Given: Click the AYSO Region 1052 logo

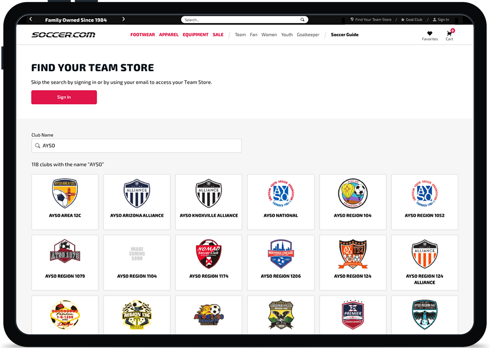Looking at the screenshot, I should coord(425,194).
